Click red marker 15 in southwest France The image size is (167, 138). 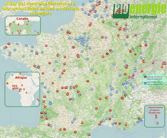pyautogui.click(x=57, y=91)
